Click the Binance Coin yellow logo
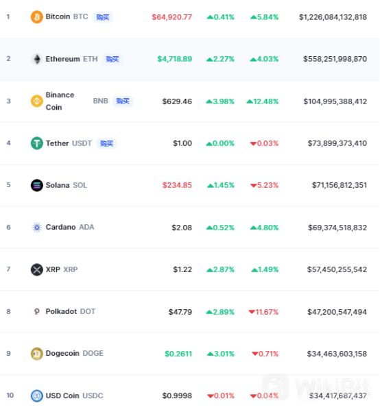380x412 pixels. [x=37, y=101]
